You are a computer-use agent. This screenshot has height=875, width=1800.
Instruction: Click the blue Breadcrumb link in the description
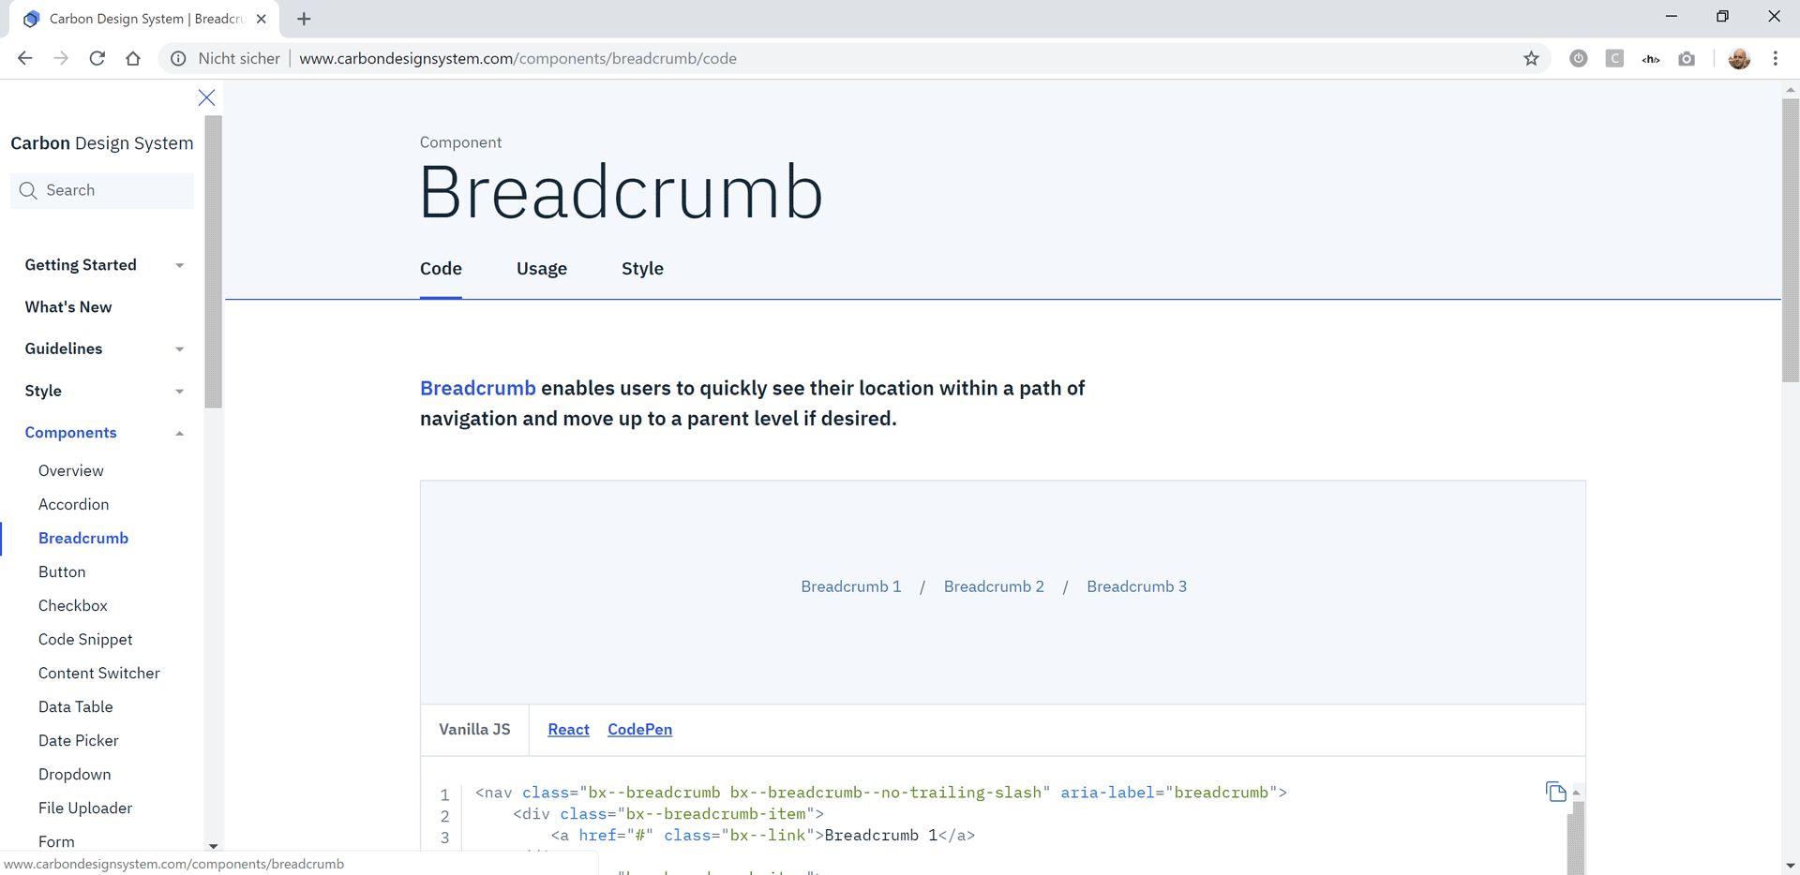[x=477, y=388]
